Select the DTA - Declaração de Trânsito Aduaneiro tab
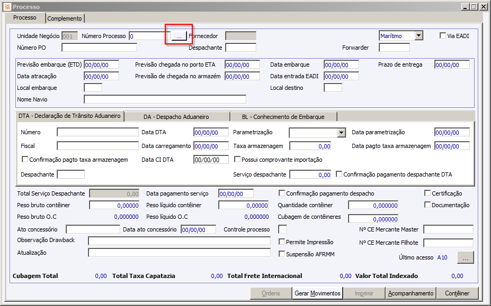Image resolution: width=491 pixels, height=306 pixels. tap(69, 116)
